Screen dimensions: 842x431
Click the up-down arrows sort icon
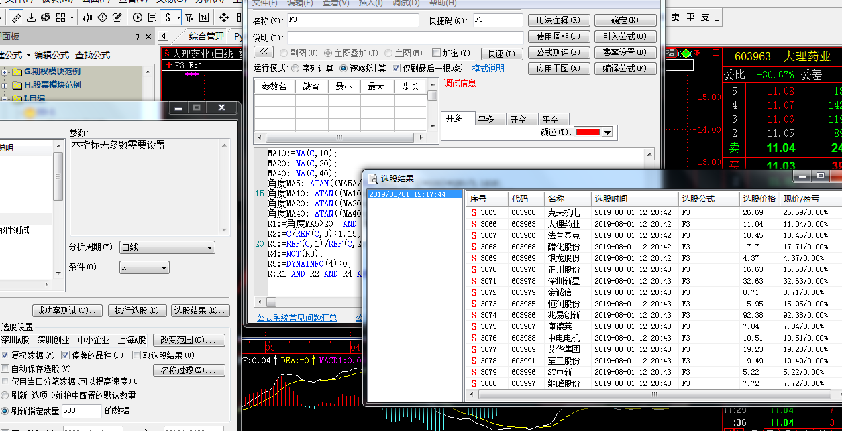coord(203,17)
